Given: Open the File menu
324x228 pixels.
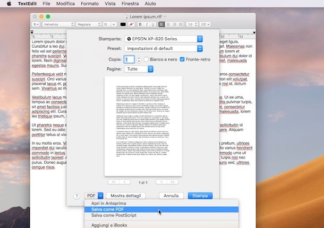Looking at the screenshot, I should click(x=46, y=4).
